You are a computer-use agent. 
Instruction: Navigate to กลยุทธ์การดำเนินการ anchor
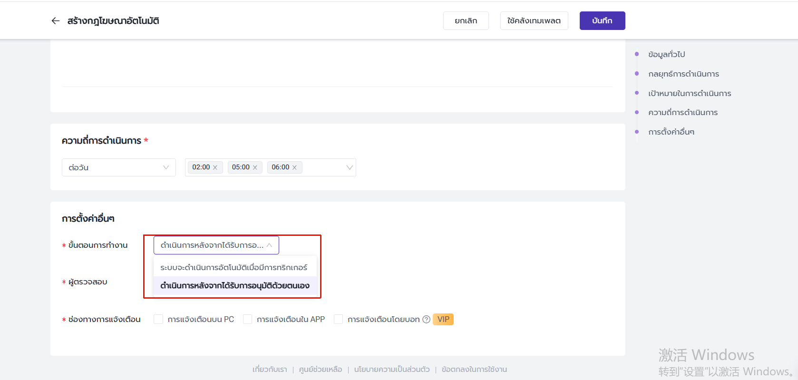pos(683,74)
